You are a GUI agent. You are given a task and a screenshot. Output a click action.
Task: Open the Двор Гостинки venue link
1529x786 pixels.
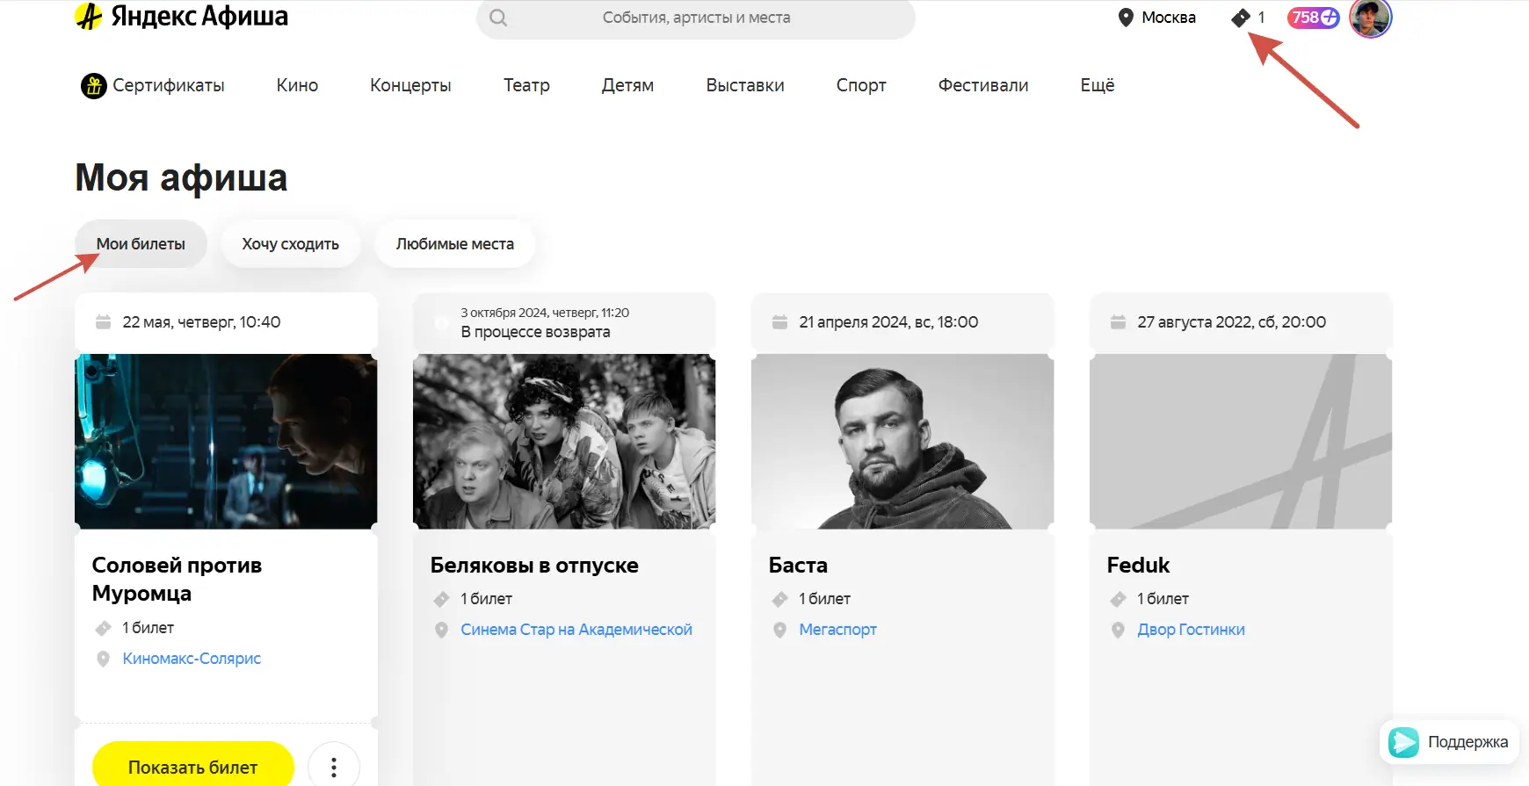coord(1191,630)
